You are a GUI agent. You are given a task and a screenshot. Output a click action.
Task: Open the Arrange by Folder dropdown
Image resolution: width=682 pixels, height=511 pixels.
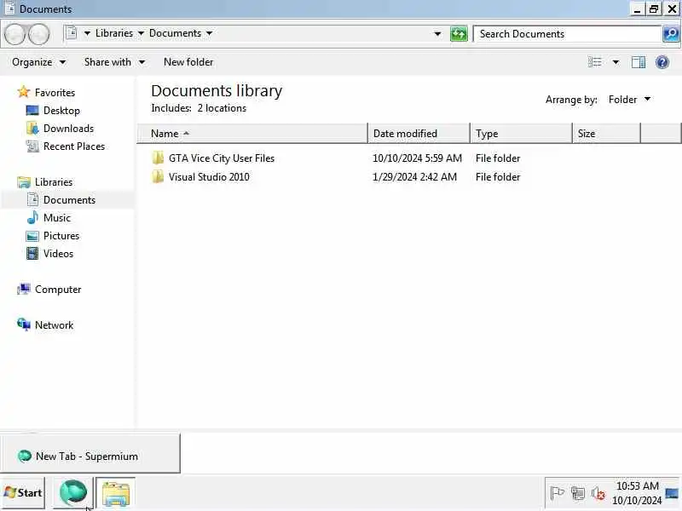point(629,100)
